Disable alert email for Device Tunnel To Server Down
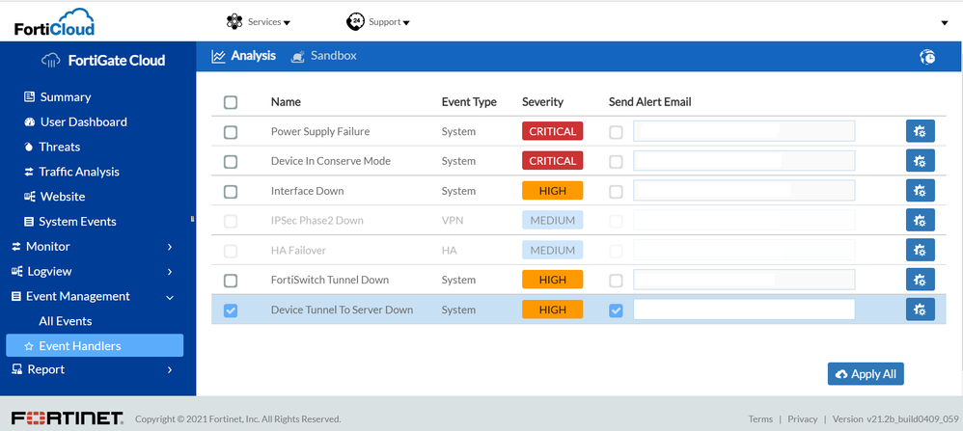This screenshot has width=963, height=431. click(x=616, y=310)
